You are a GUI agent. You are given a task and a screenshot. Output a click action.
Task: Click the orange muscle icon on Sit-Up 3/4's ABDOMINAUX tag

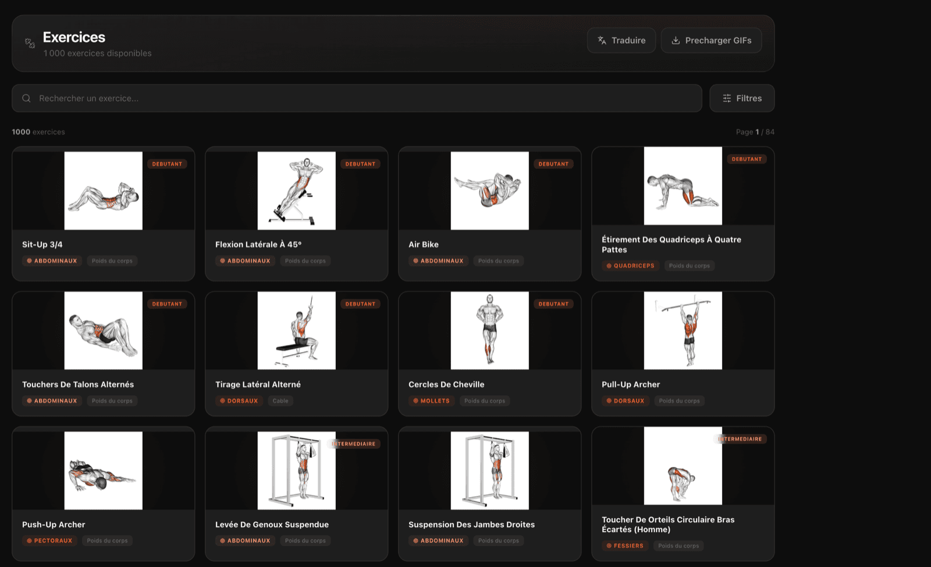click(30, 261)
